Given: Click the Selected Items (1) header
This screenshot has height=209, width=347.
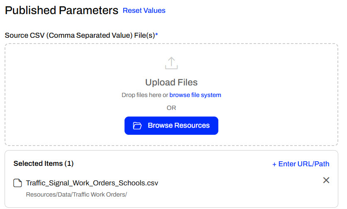Looking at the screenshot, I should pos(44,163).
